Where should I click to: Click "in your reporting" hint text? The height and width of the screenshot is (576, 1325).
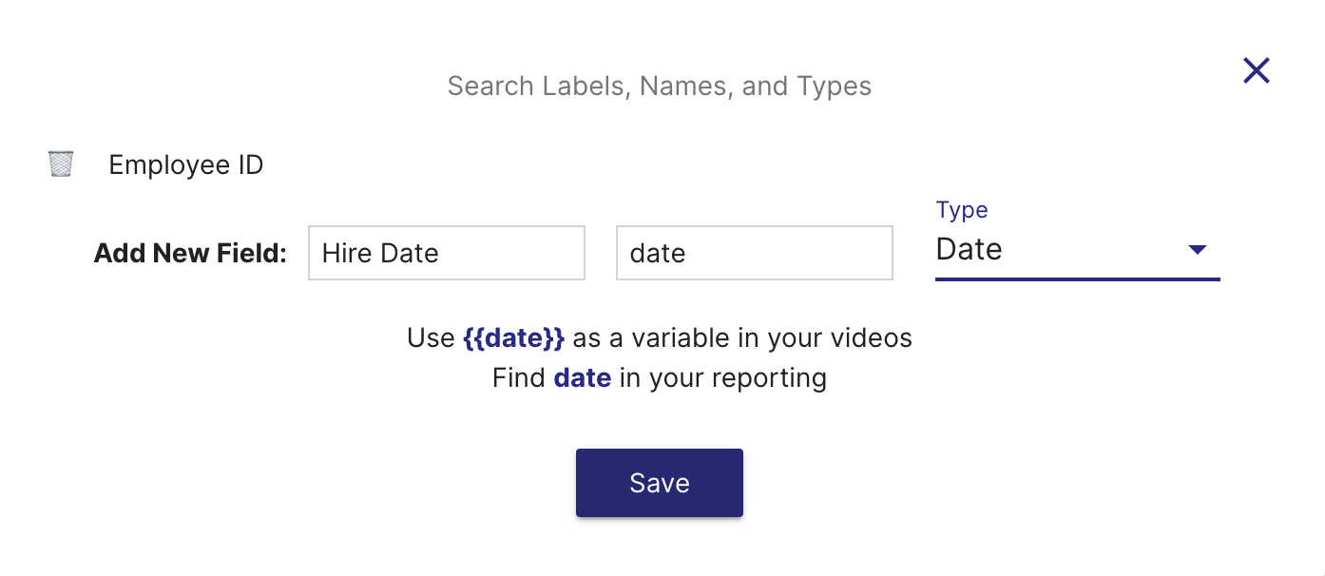click(722, 378)
